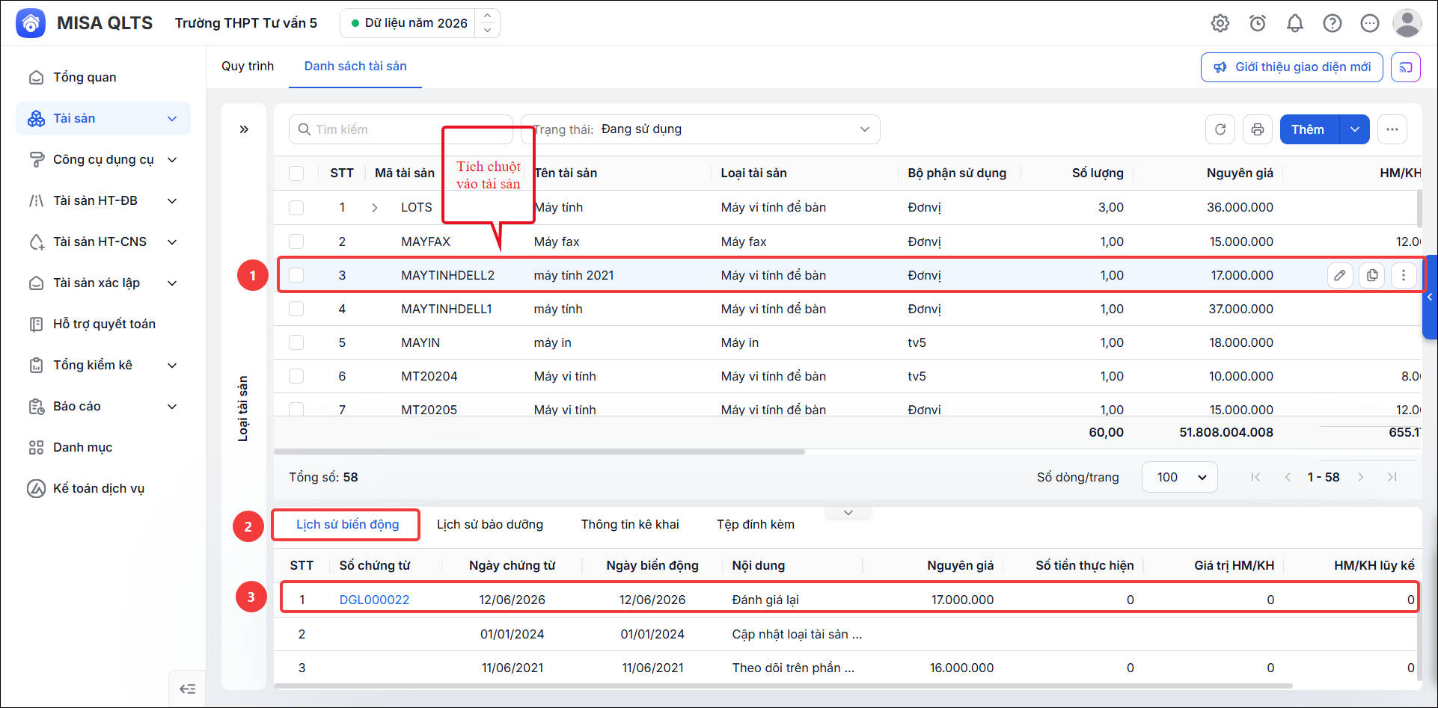Open the Trạng thái status dropdown
Screen dimensions: 1438x708
[x=700, y=129]
